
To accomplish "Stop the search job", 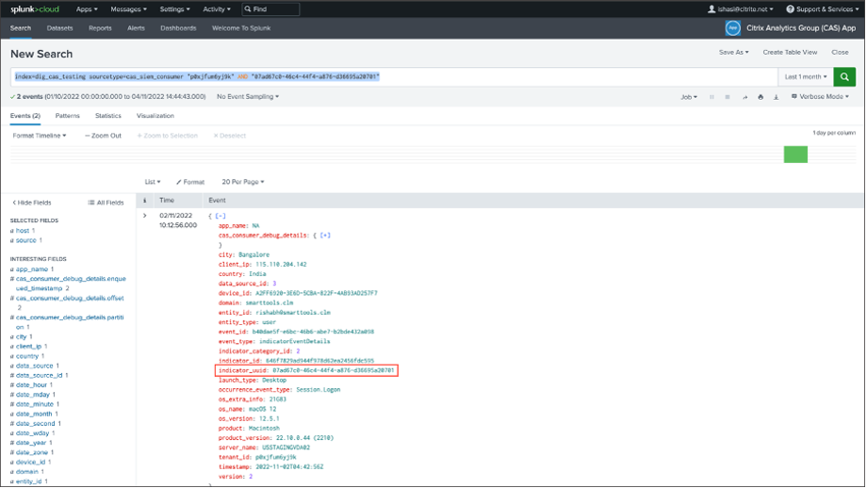I will [728, 97].
